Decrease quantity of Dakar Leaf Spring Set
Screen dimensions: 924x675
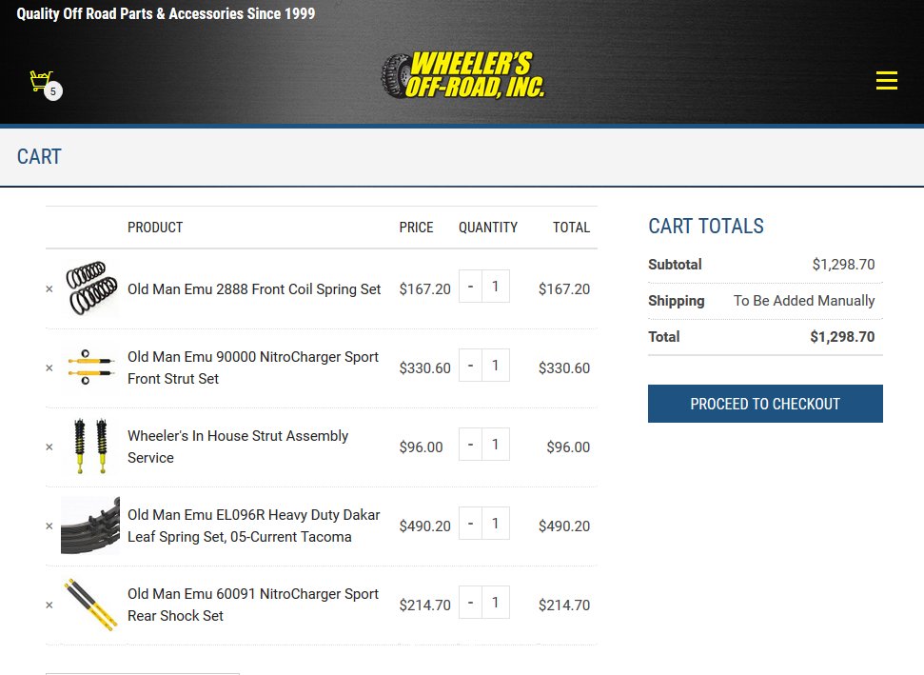pyautogui.click(x=470, y=524)
